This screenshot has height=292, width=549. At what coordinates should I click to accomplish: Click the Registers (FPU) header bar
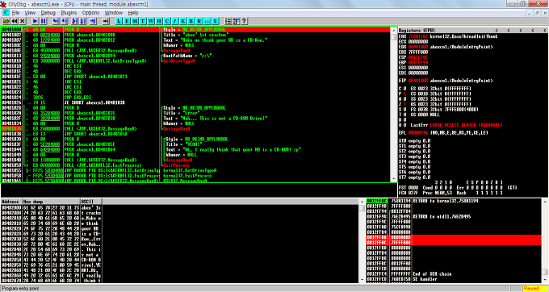(472, 31)
